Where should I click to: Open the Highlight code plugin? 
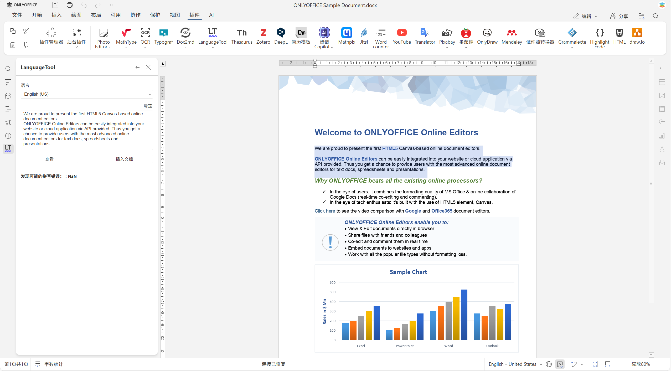[x=600, y=38]
